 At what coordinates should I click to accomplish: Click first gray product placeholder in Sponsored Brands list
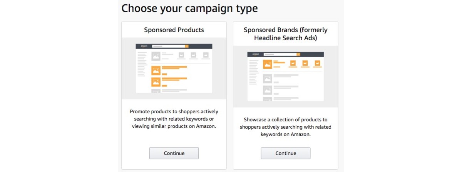click(x=268, y=79)
